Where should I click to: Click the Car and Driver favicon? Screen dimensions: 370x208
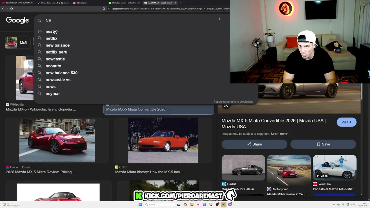pos(8,167)
